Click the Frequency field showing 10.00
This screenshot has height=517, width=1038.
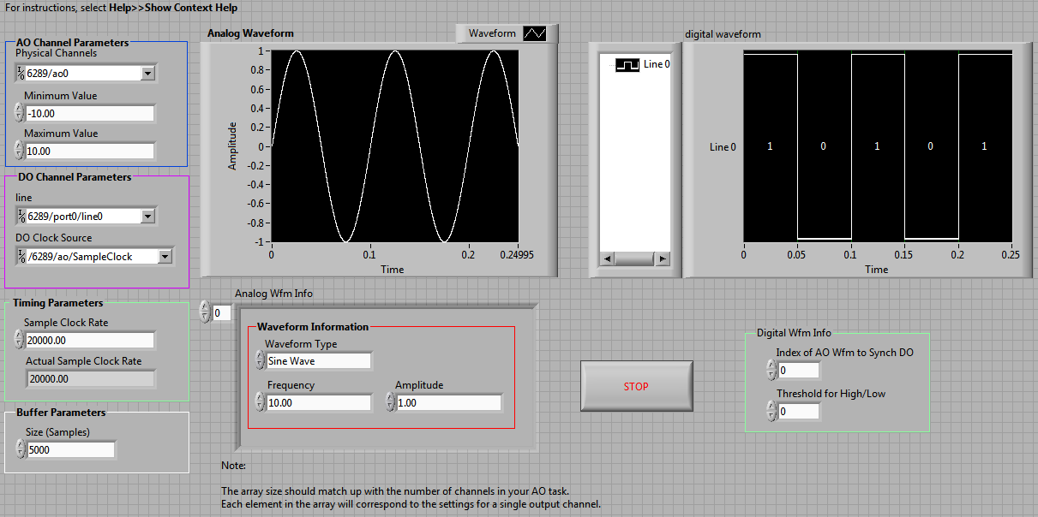point(318,402)
